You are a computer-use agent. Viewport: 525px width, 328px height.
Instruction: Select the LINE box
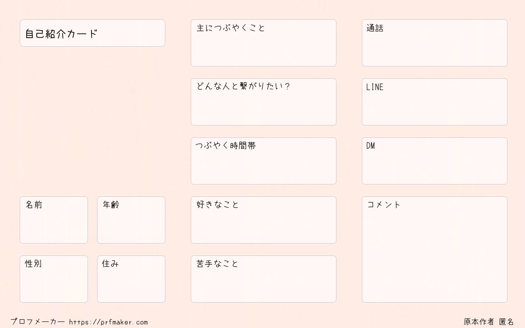(434, 102)
